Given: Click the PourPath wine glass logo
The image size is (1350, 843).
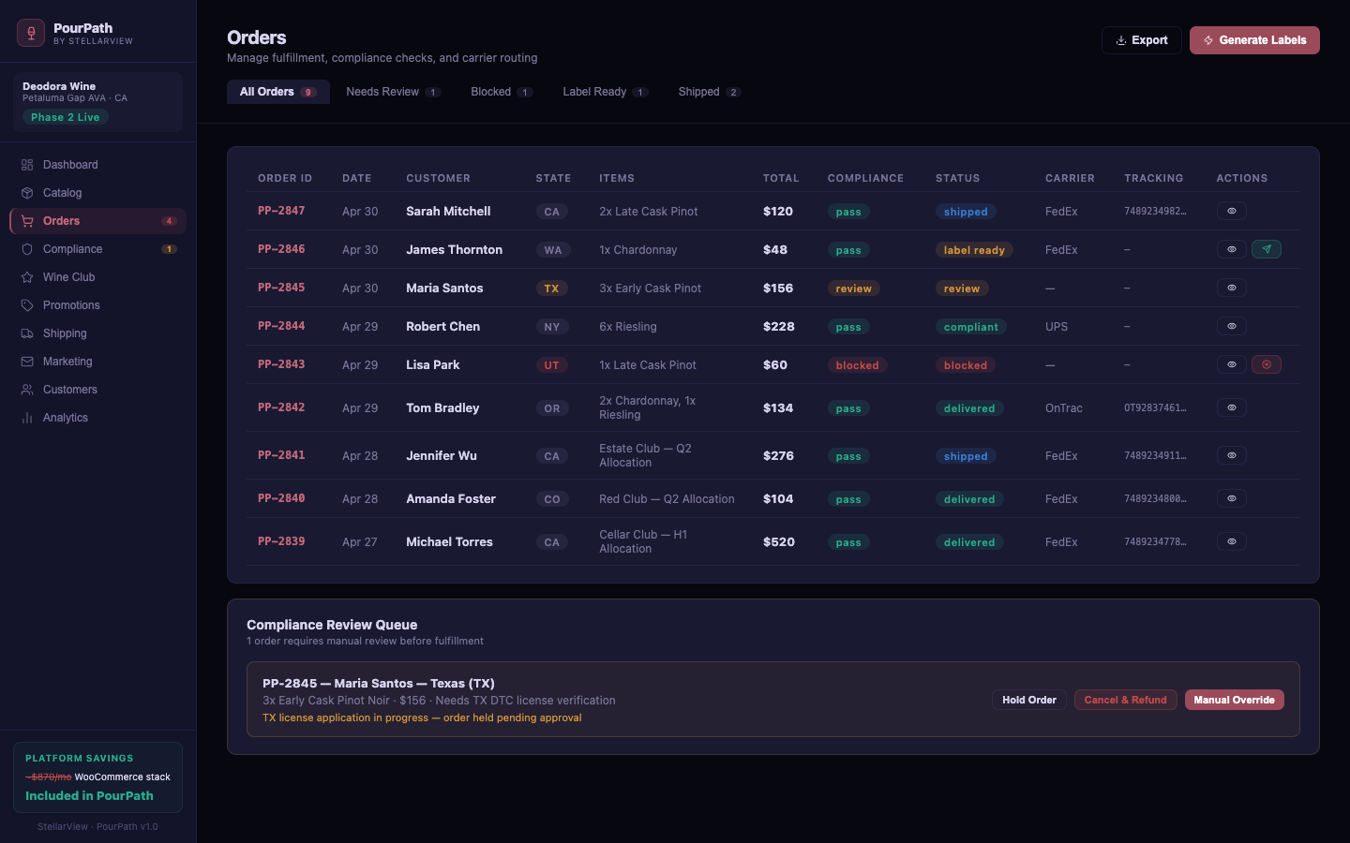Looking at the screenshot, I should pos(31,33).
